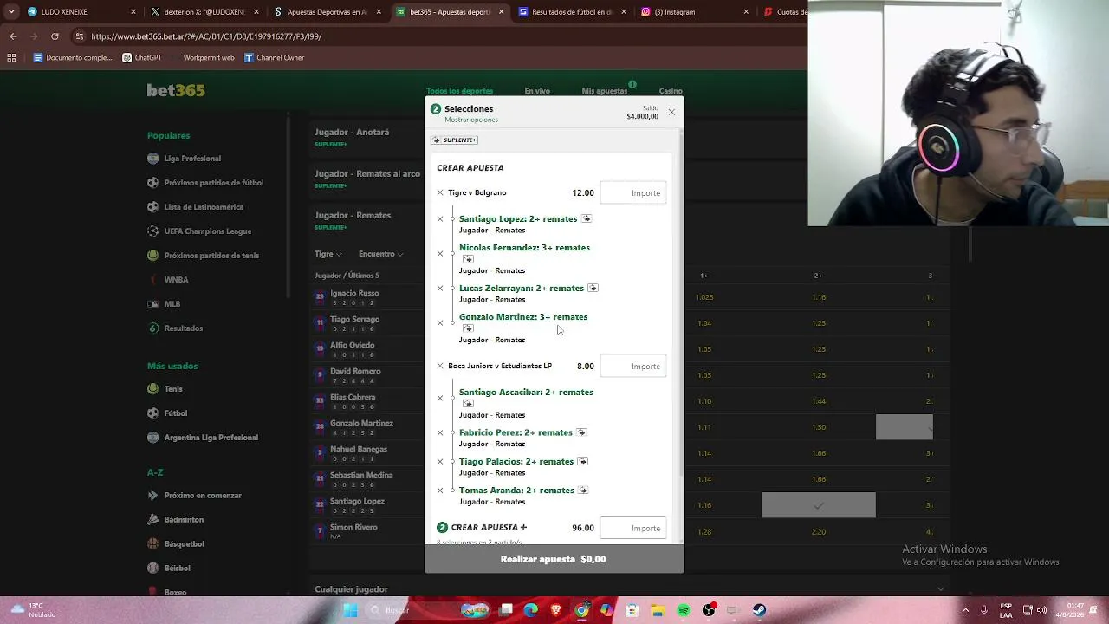Click substitute icon under Santiago Ascacibar
The width and height of the screenshot is (1109, 624).
pyautogui.click(x=468, y=404)
